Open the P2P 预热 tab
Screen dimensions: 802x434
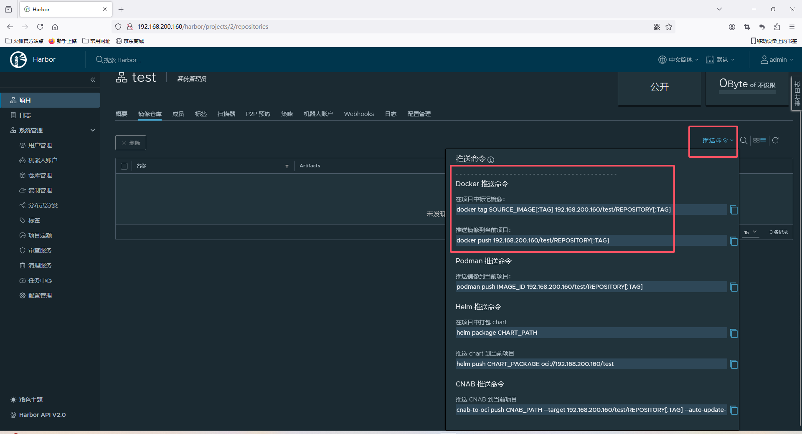[x=258, y=114]
